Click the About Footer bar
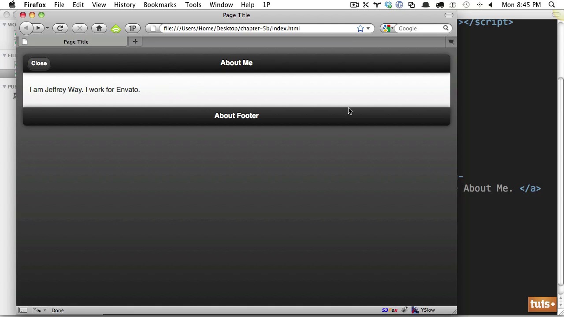This screenshot has height=317, width=564. (237, 116)
